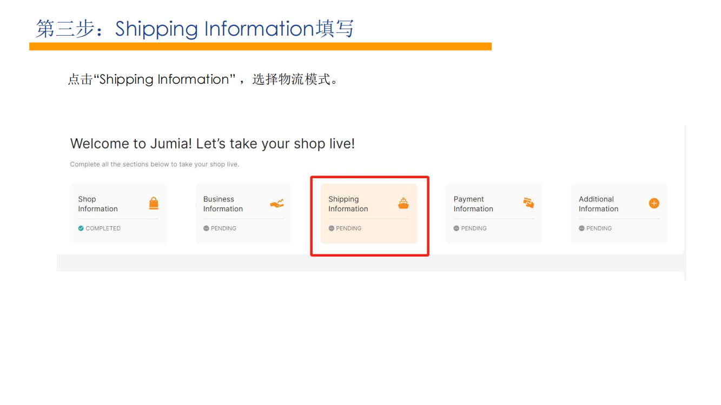The height and width of the screenshot is (405, 721).
Task: Click the pending clock icon under Business Information
Action: pos(207,228)
